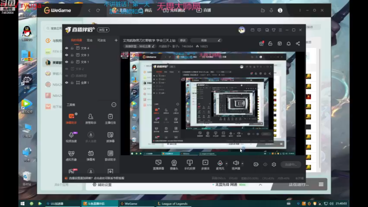This screenshot has width=368, height=207.
Task: Click the WeGame refresh icon
Action: [98, 10]
